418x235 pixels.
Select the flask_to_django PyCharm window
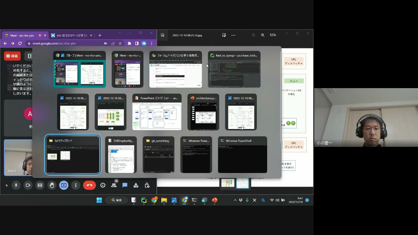coord(234,69)
